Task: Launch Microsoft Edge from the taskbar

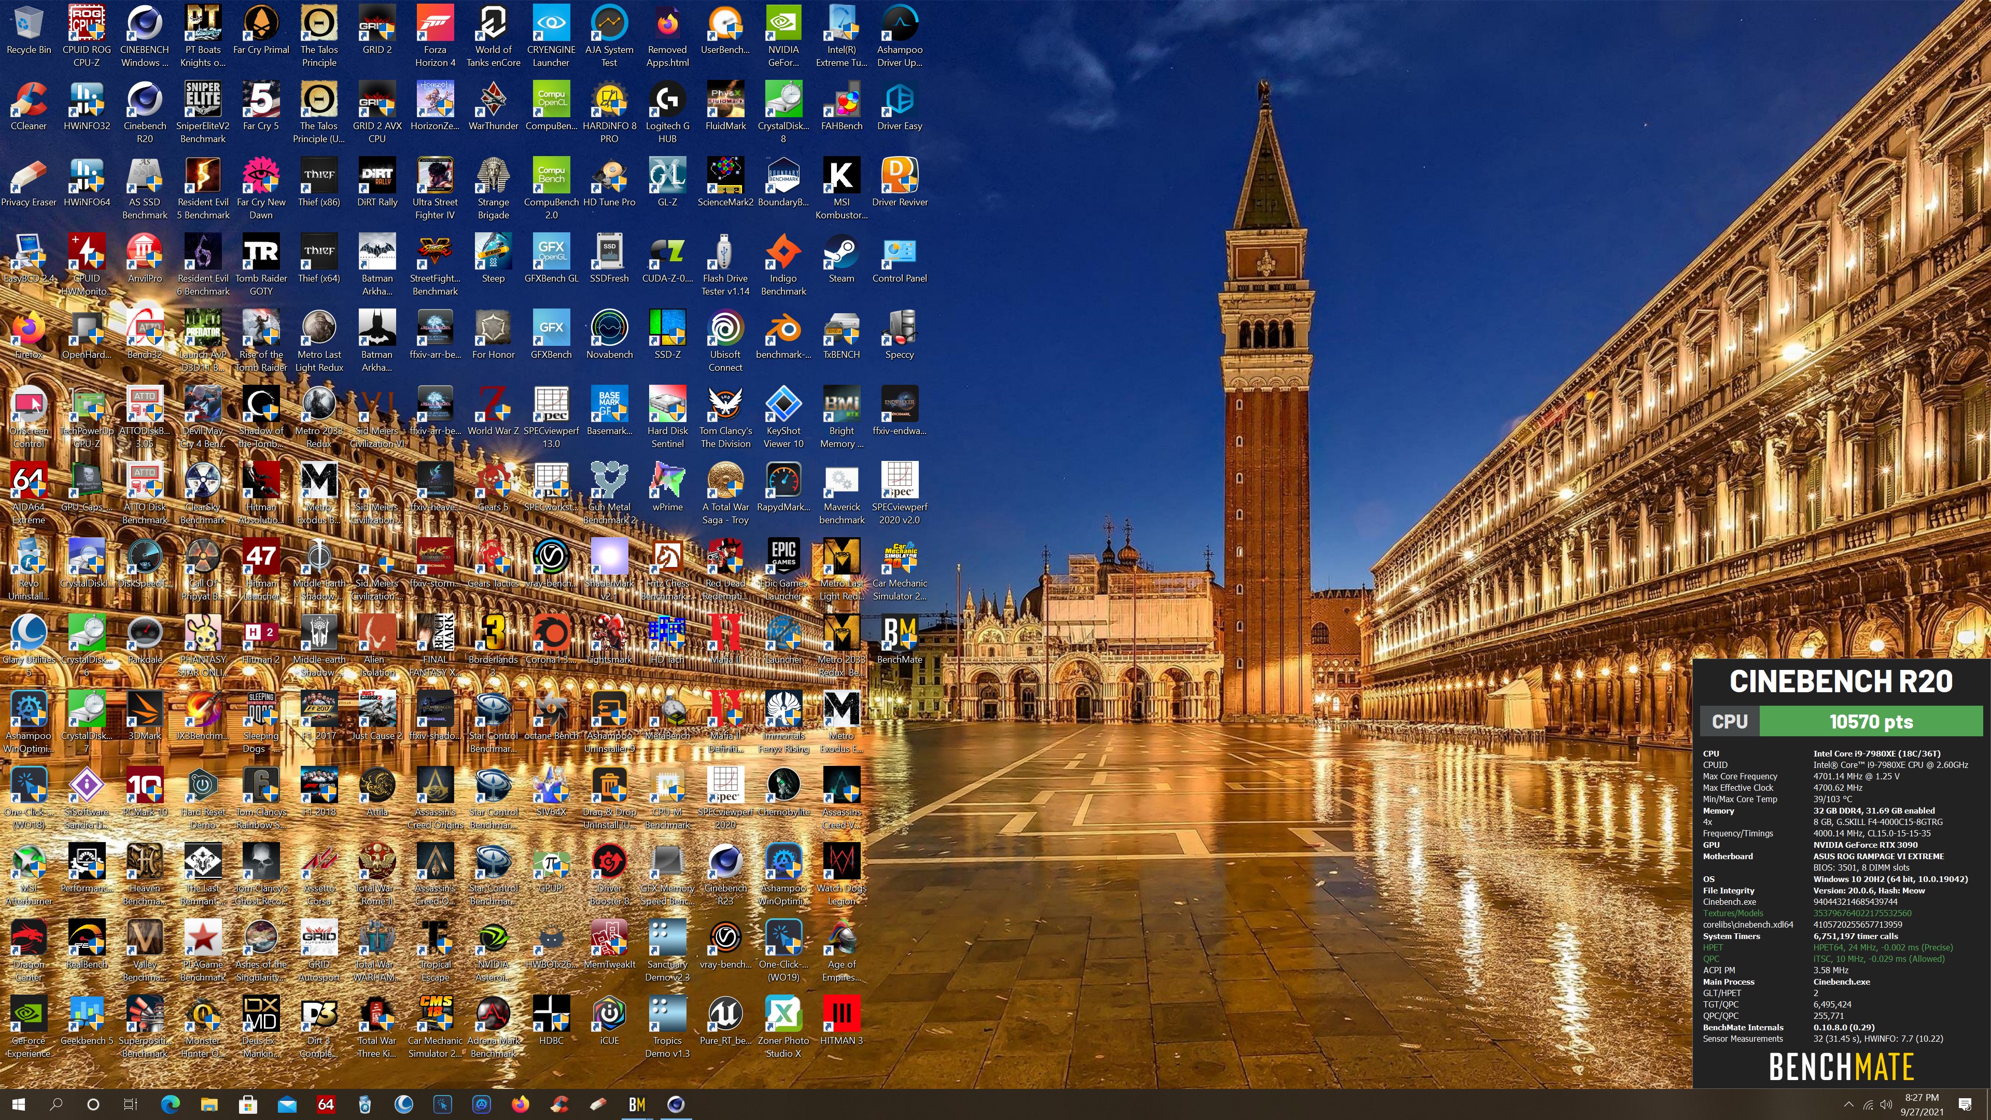Action: pos(170,1104)
